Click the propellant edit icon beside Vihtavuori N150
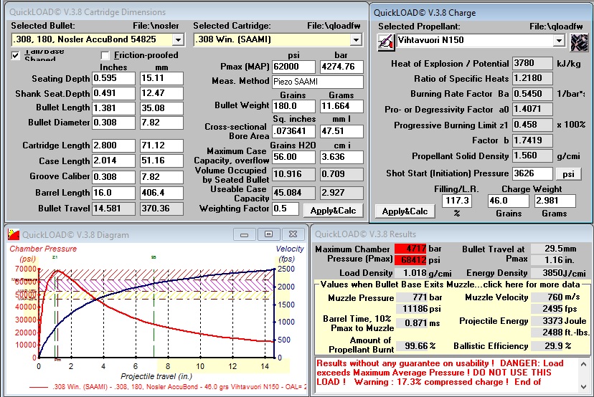The image size is (594, 397). pyautogui.click(x=386, y=42)
